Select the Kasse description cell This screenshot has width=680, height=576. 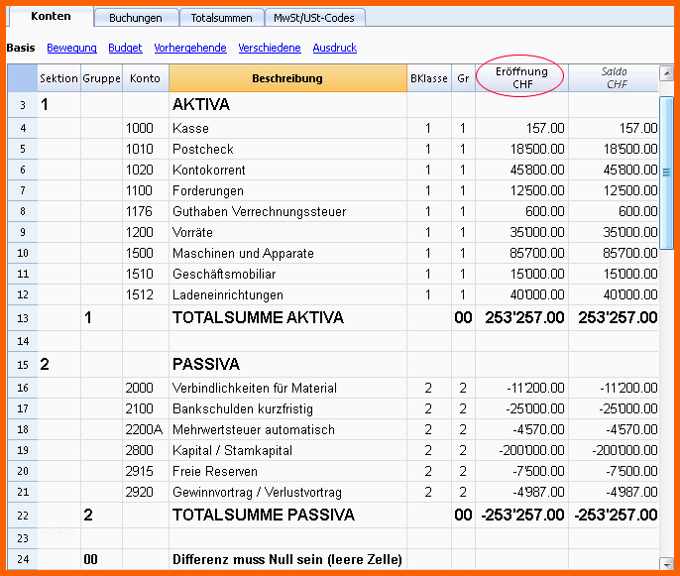[x=287, y=128]
